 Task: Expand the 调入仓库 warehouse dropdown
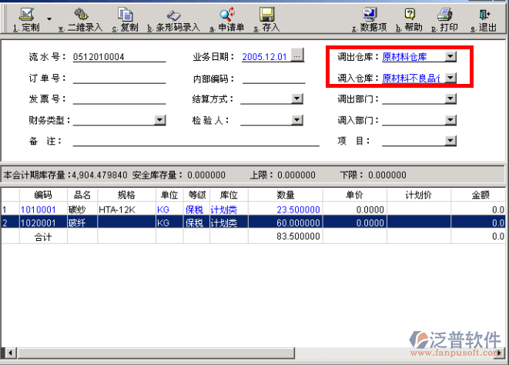[450, 78]
